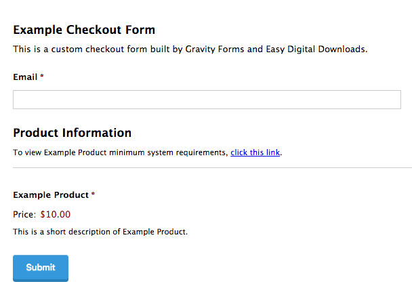The height and width of the screenshot is (307, 412).
Task: Click "This is a" at intro paragraph start
Action: [29, 49]
